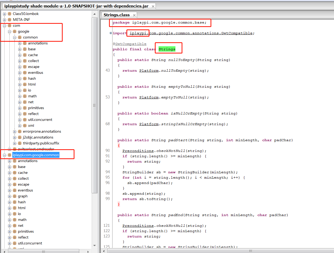This screenshot has height=253, width=334.
Task: Collapse the com tree node
Action: 4,25
